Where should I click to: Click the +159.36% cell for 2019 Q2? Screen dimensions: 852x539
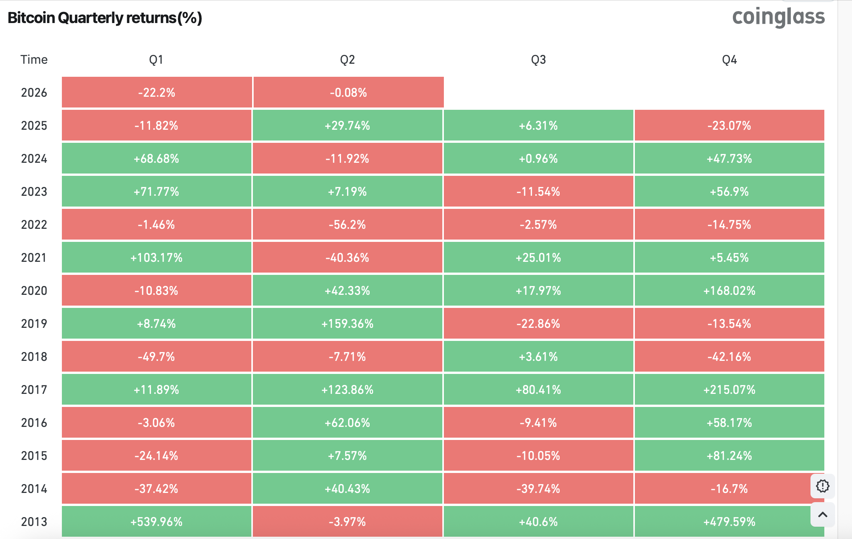click(347, 324)
